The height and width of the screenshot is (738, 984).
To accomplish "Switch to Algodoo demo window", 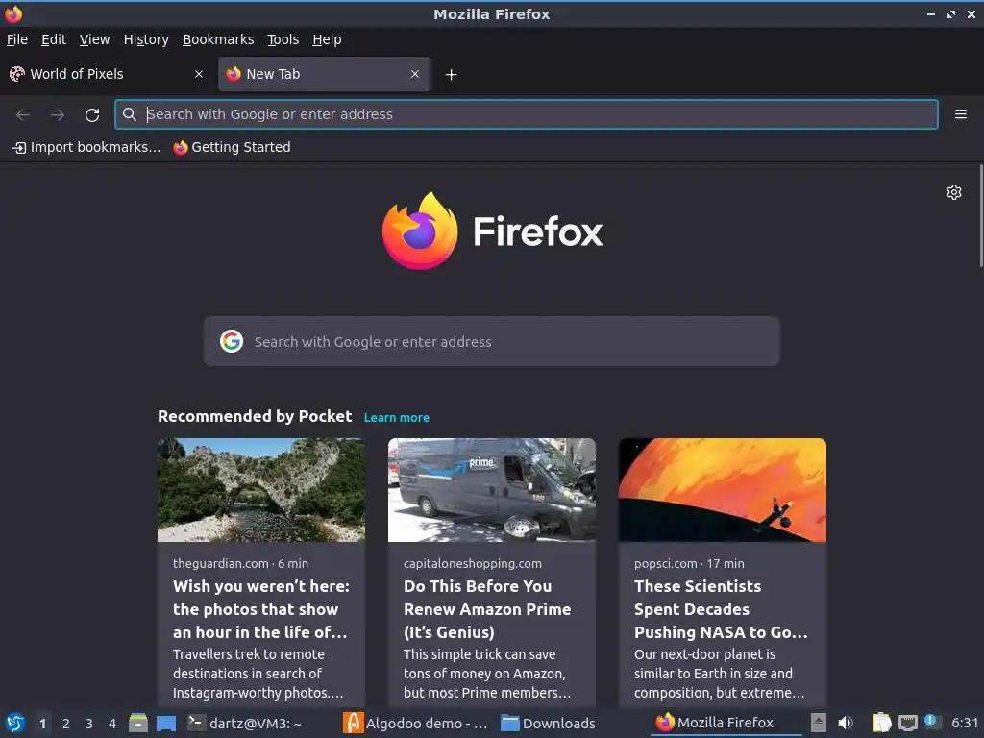I will (416, 724).
